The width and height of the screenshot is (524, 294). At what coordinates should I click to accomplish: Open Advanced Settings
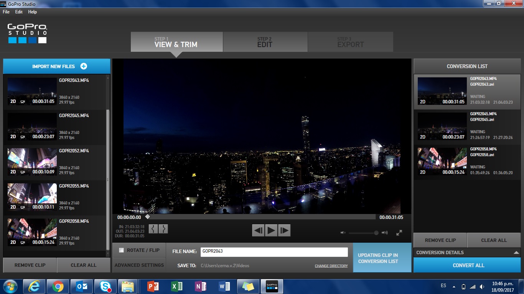[139, 265]
